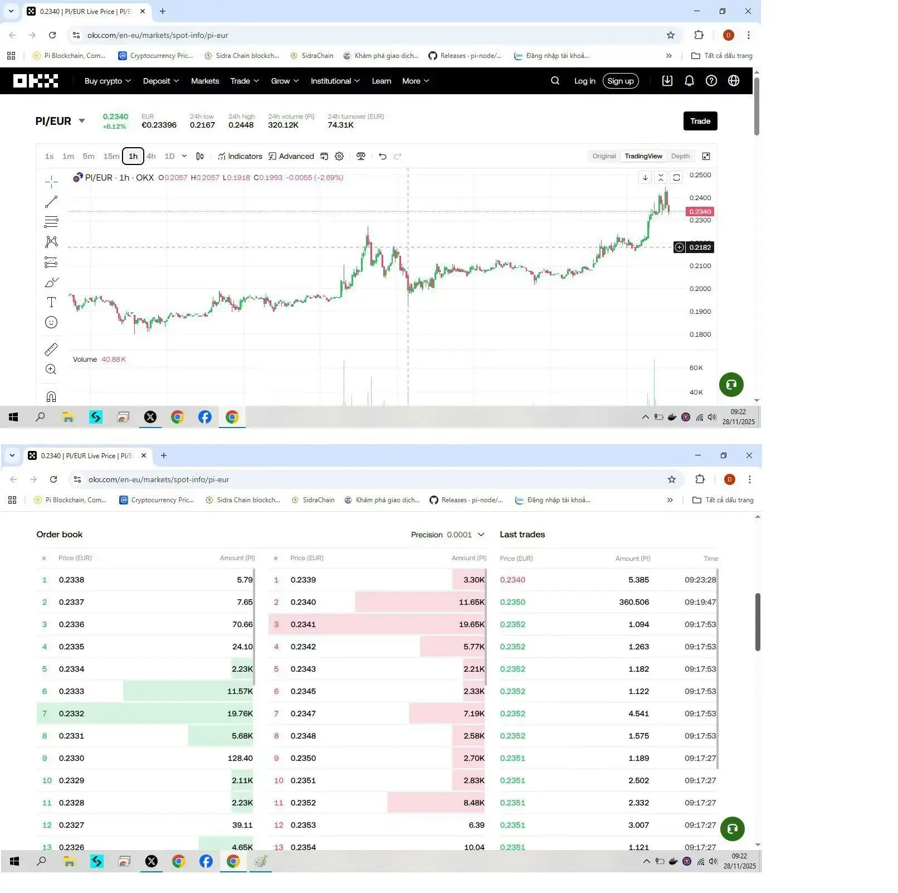
Task: Open the OKX app download icon
Action: [667, 81]
